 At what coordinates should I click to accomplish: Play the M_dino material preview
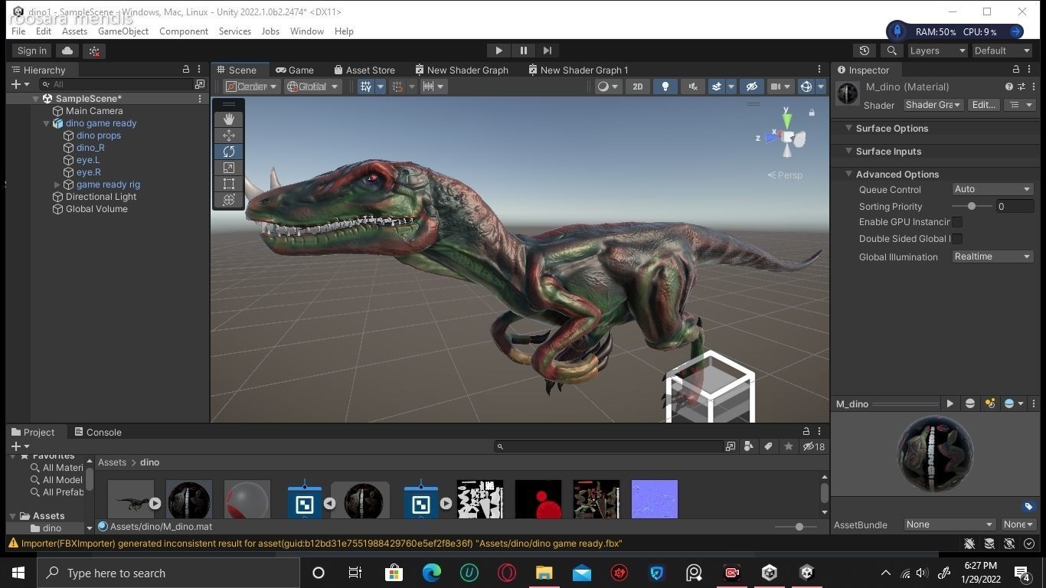click(x=950, y=403)
